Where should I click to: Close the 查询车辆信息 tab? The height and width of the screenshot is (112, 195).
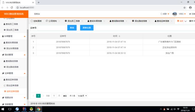click(x=104, y=21)
